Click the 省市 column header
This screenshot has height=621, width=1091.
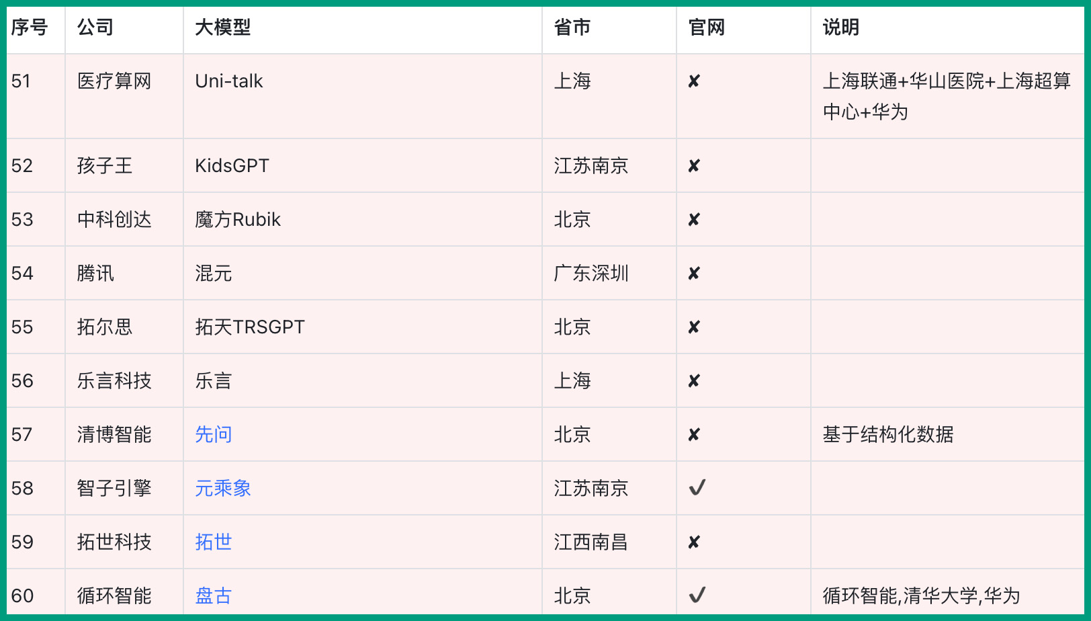(x=572, y=28)
